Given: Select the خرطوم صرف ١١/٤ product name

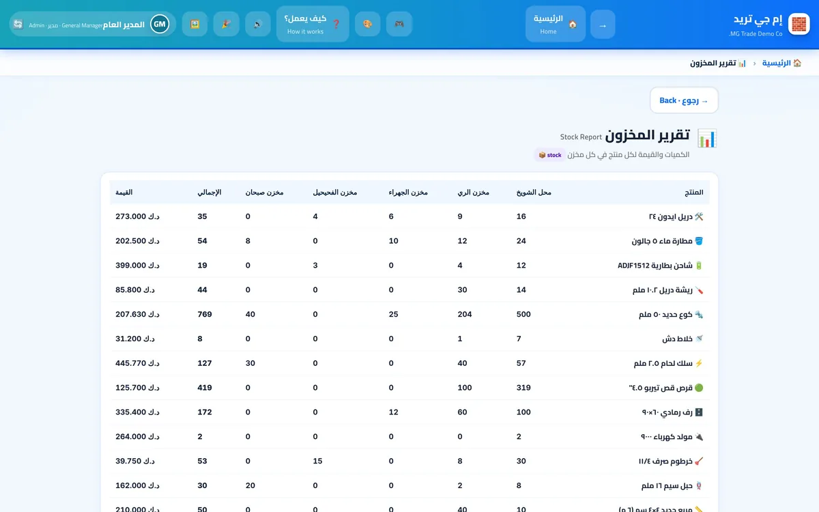Looking at the screenshot, I should coord(671,461).
